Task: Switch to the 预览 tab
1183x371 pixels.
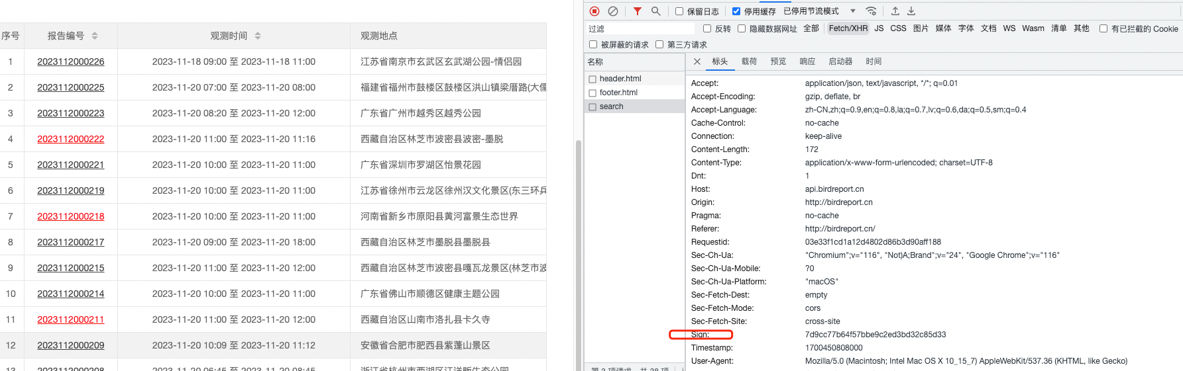Action: coord(778,62)
